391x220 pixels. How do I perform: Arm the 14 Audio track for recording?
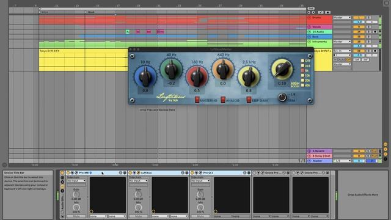[x=375, y=32]
